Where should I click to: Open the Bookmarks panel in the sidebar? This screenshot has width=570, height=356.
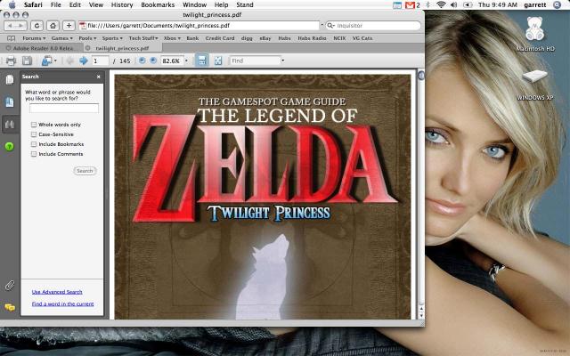(10, 102)
